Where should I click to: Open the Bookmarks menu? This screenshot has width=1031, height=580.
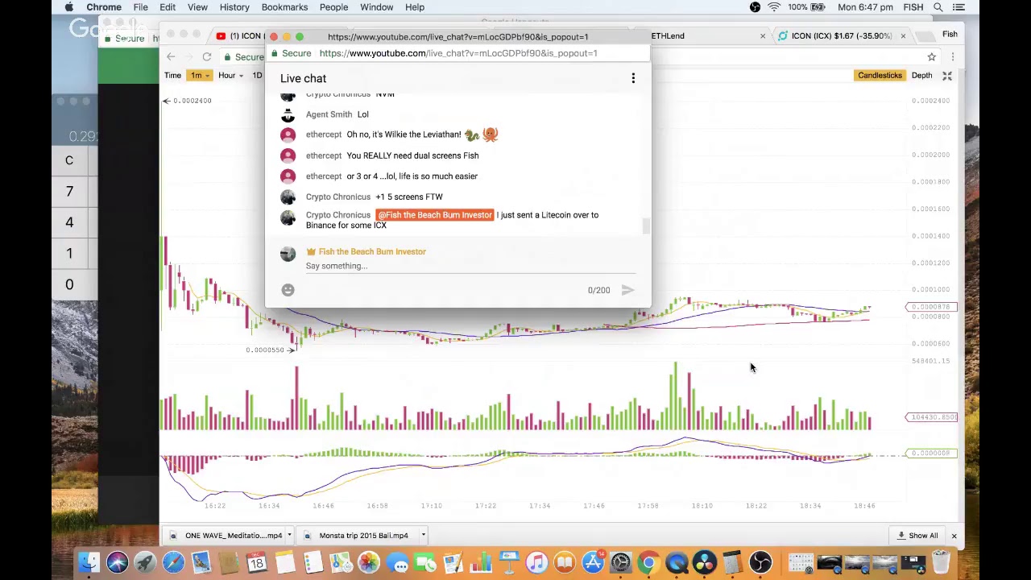(284, 7)
